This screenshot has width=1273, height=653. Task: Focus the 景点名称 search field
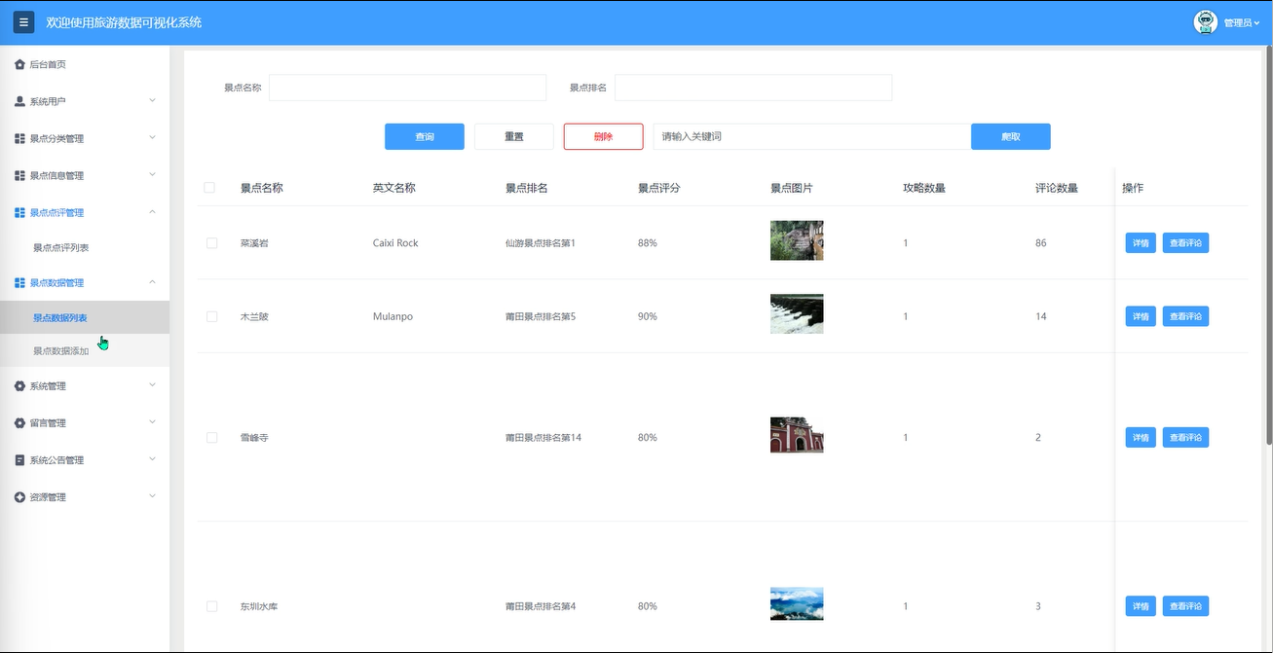pyautogui.click(x=407, y=88)
